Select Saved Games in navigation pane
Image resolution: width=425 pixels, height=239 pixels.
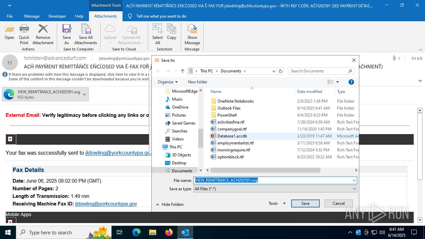coord(183,123)
